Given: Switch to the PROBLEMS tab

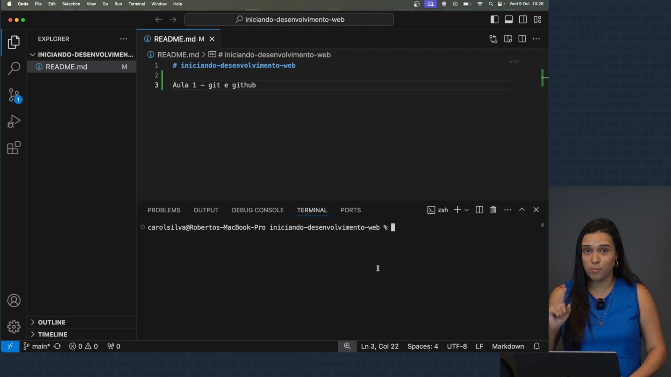Looking at the screenshot, I should pos(164,210).
